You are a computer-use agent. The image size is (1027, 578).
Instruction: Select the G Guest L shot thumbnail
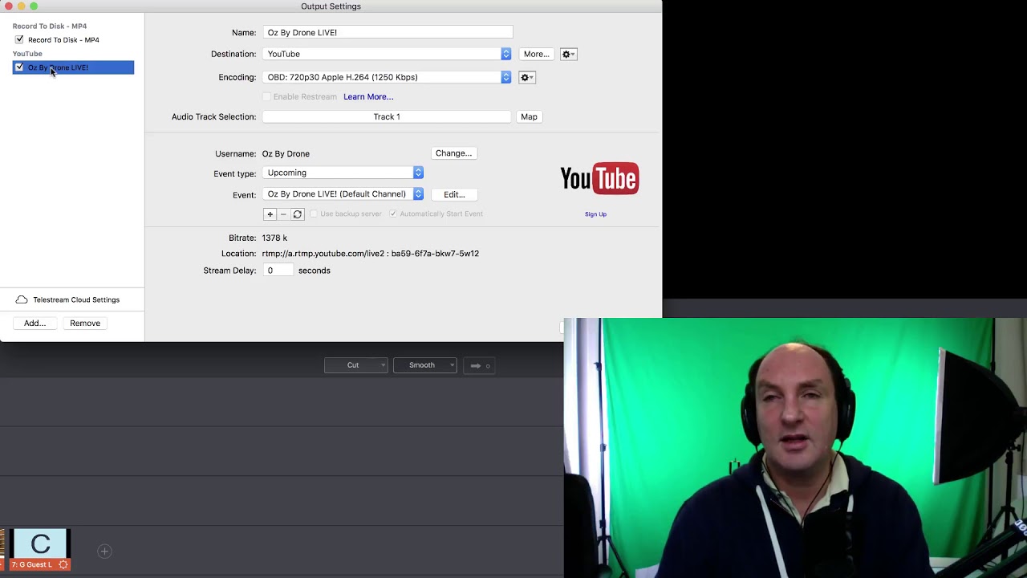(x=40, y=550)
